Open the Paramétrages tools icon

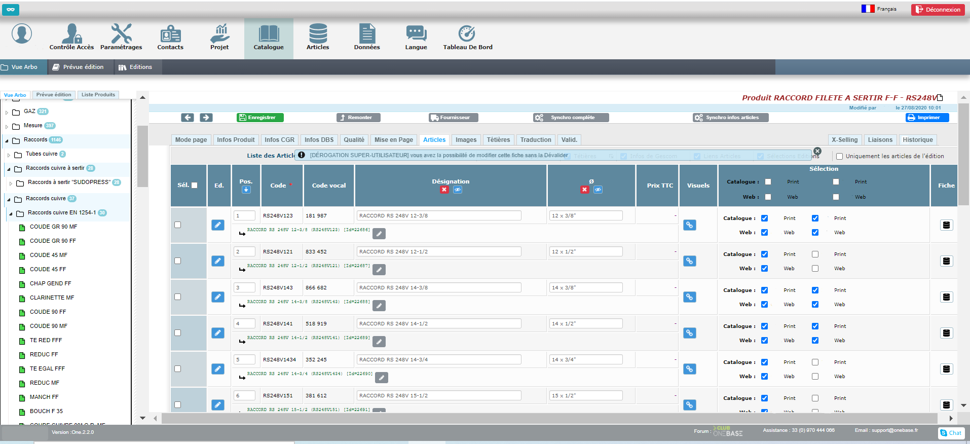click(121, 37)
